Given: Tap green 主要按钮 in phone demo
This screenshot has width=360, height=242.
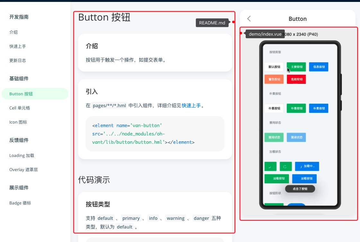Looking at the screenshot, I should coord(296,67).
